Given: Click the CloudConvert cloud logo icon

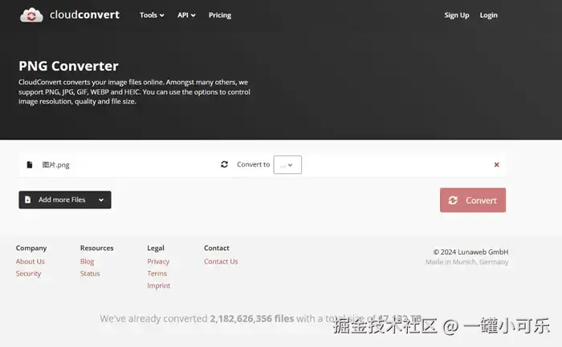Looking at the screenshot, I should [31, 15].
